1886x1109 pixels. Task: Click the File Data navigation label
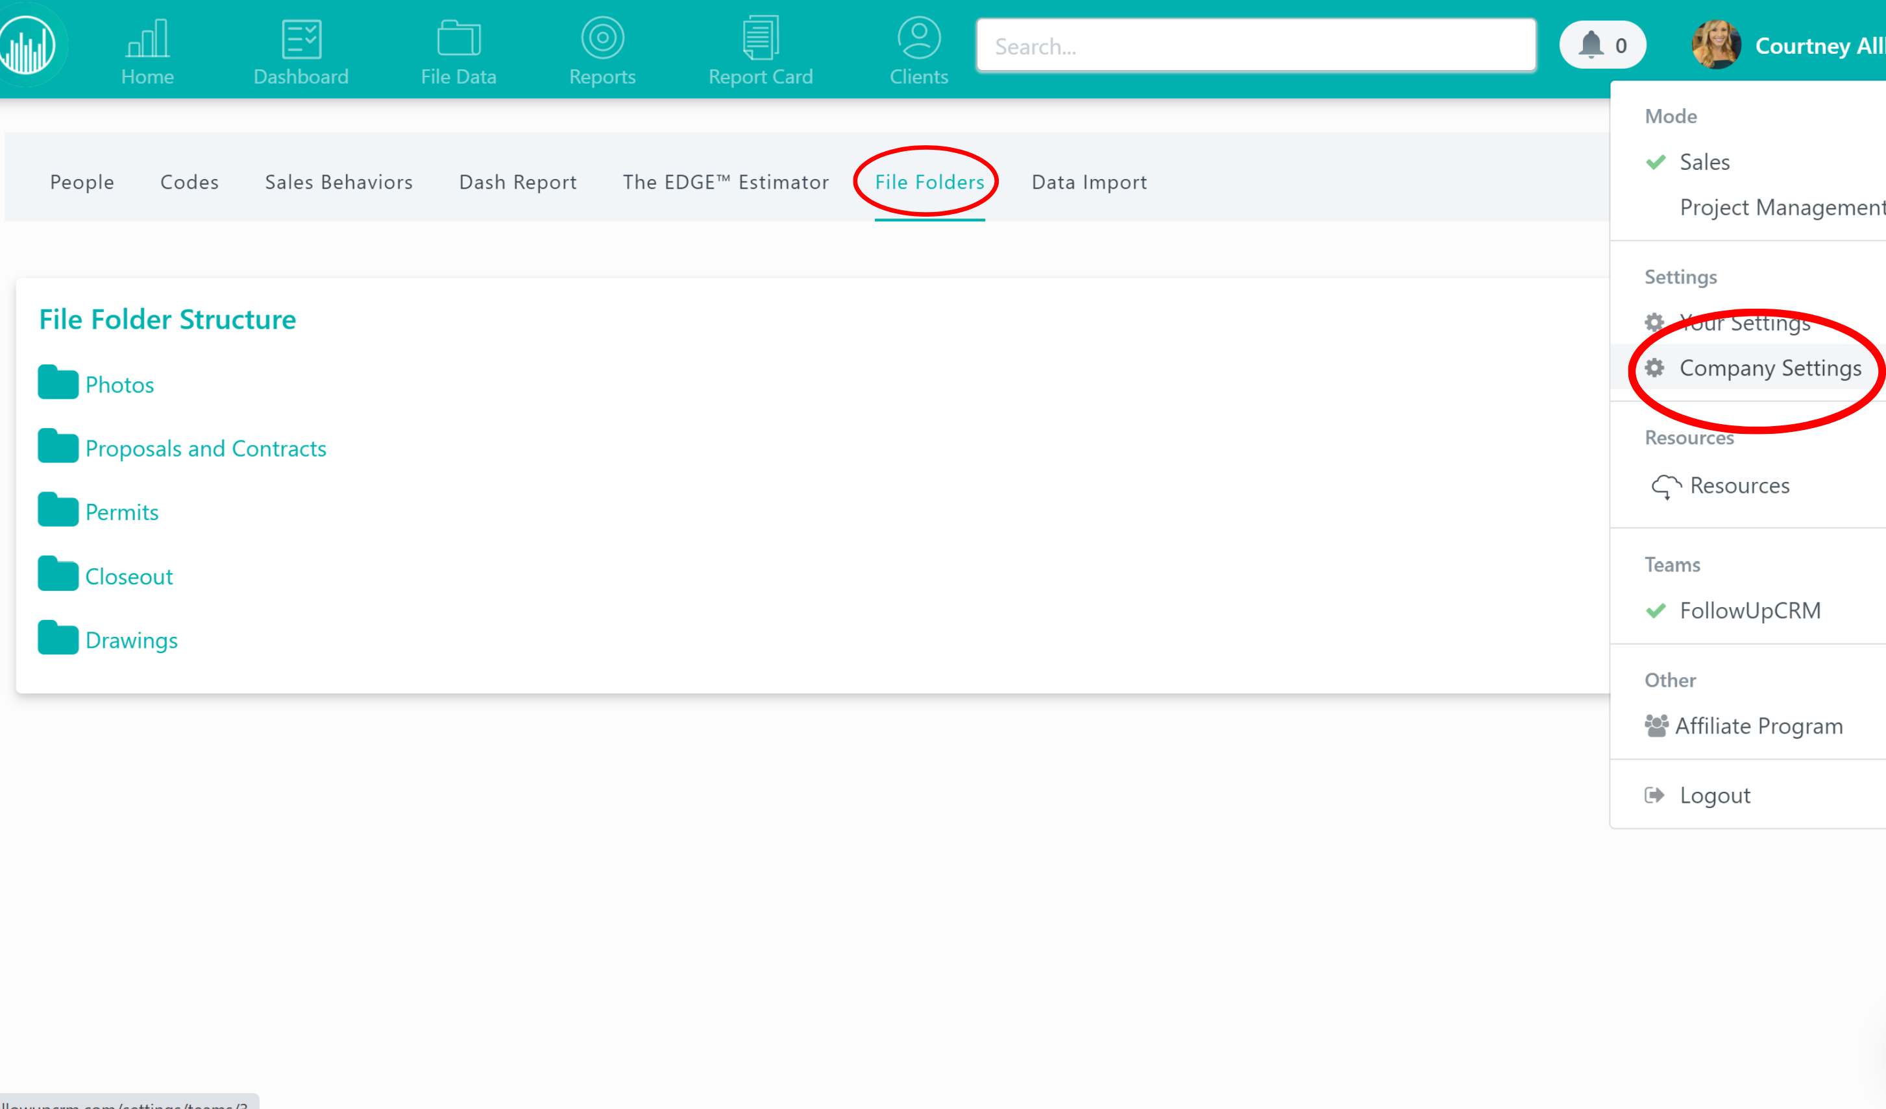click(x=459, y=77)
